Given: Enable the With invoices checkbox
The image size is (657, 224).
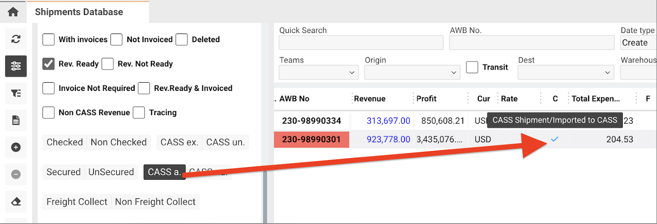Looking at the screenshot, I should [48, 40].
